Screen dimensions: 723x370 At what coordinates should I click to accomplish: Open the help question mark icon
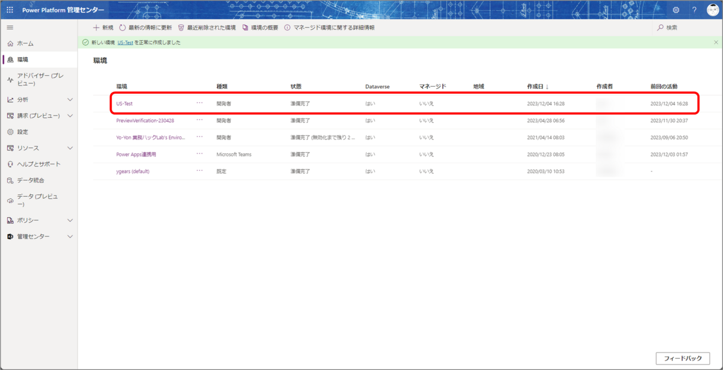click(x=695, y=10)
